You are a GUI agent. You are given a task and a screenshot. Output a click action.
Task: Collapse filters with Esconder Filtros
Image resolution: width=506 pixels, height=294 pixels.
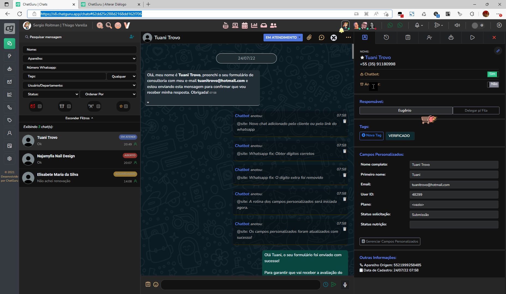pos(79,118)
